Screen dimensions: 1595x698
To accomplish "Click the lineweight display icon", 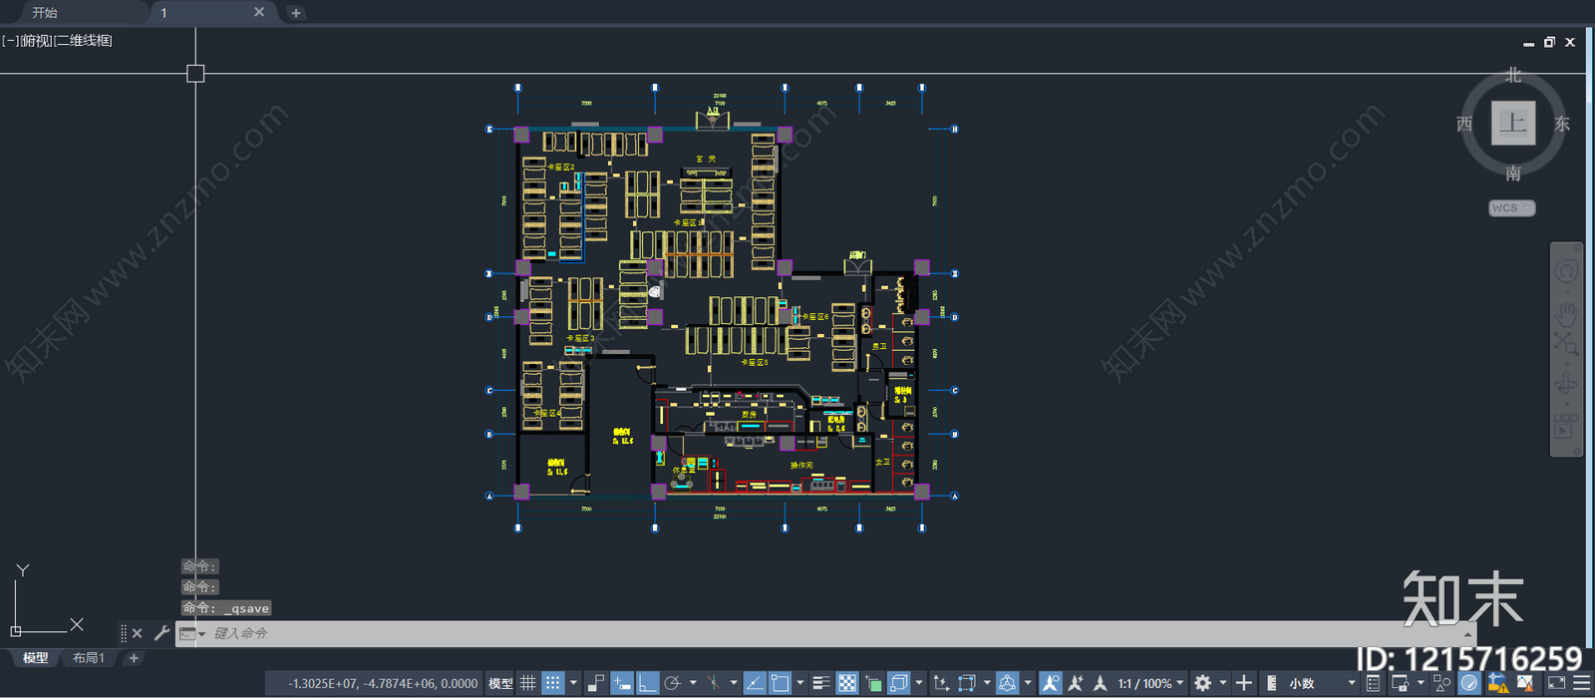I will [x=821, y=683].
